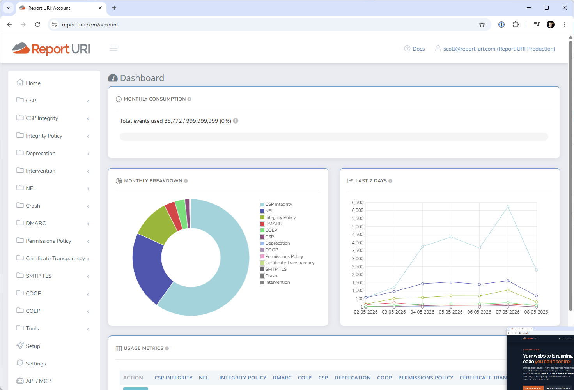
Task: Reload the page with the refresh icon
Action: click(x=37, y=25)
